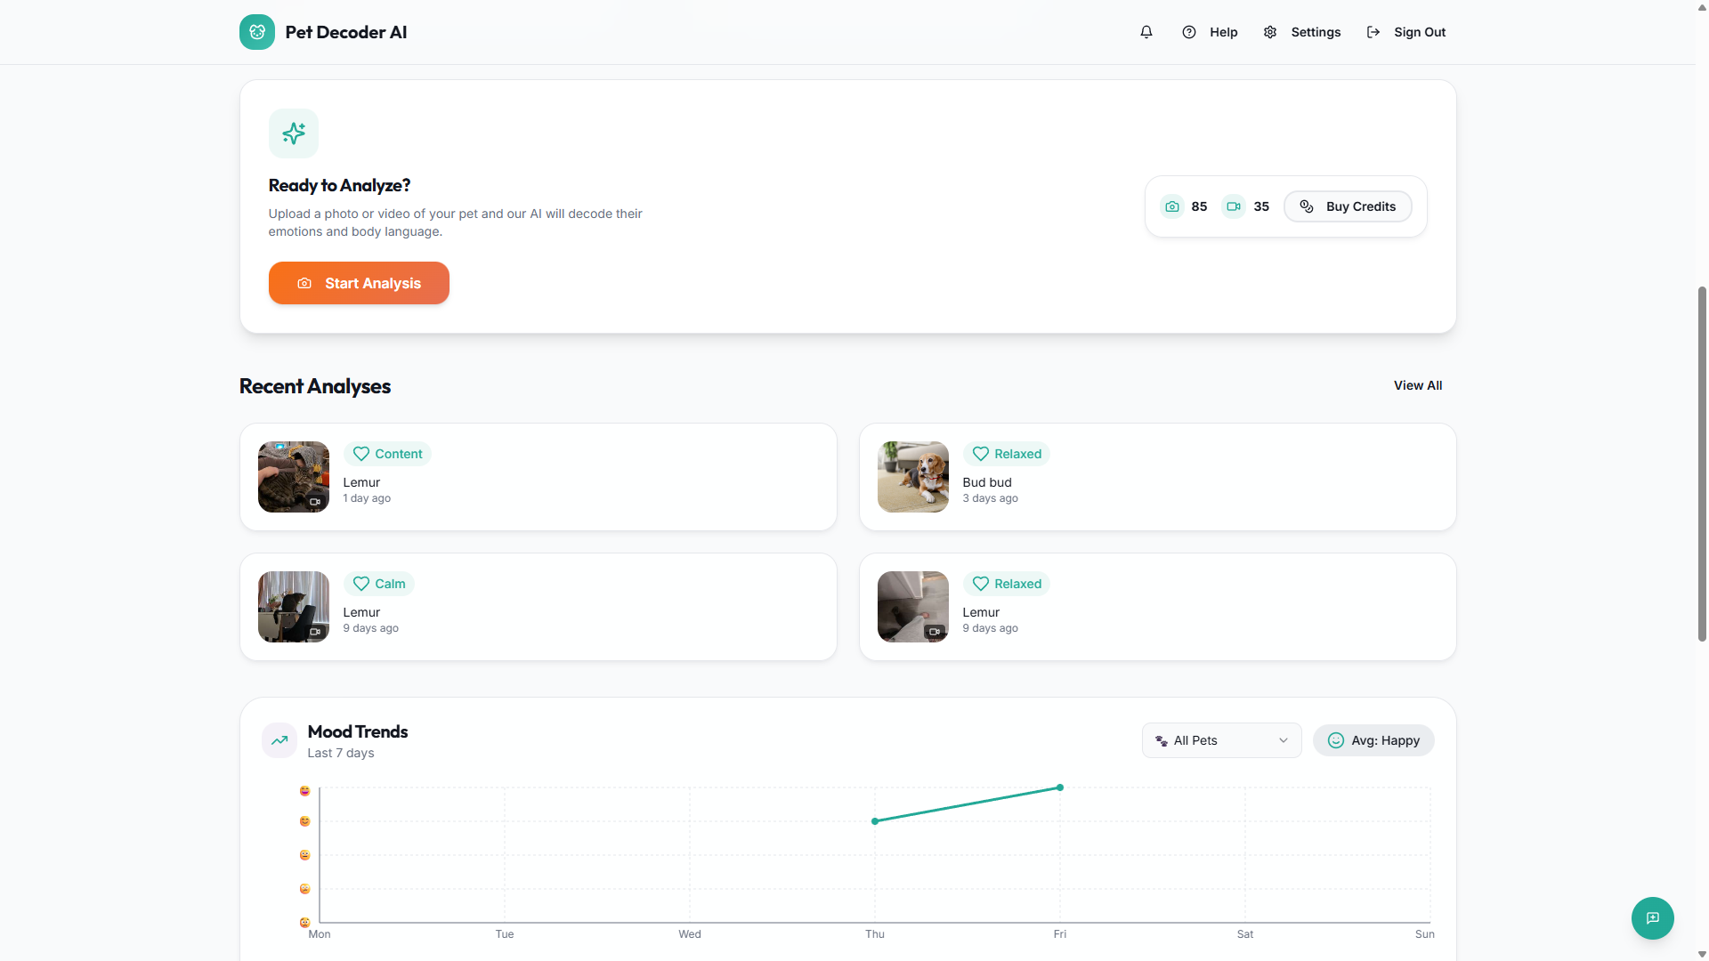Toggle the heart on Bud bud's Relaxed badge

[x=981, y=454]
